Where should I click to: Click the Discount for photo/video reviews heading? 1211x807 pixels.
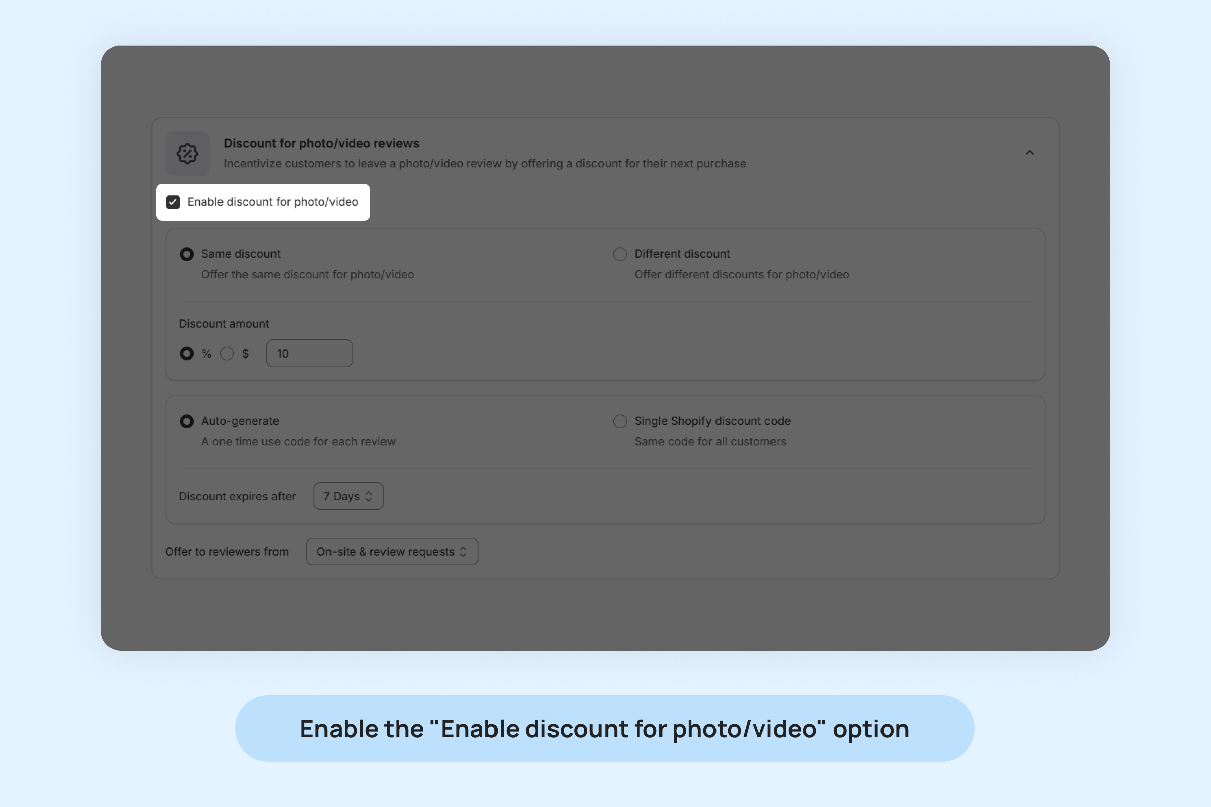[321, 144]
